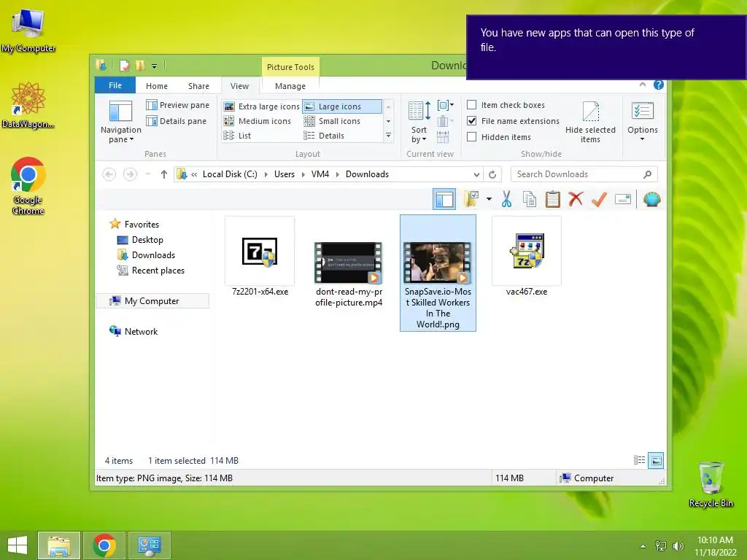747x560 pixels.
Task: Click VM4 in address path
Action: (x=320, y=174)
